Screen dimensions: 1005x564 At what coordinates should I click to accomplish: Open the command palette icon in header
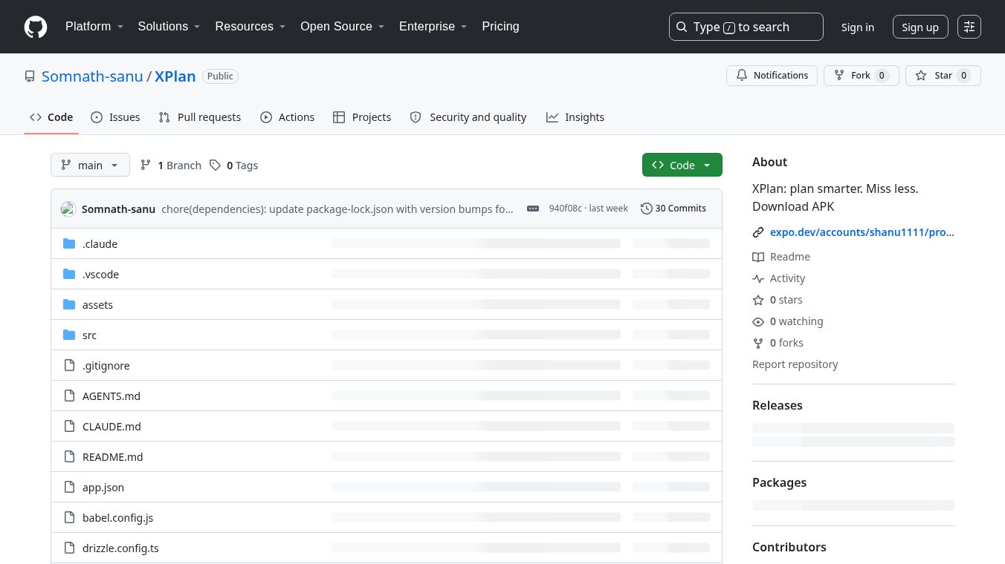point(969,27)
